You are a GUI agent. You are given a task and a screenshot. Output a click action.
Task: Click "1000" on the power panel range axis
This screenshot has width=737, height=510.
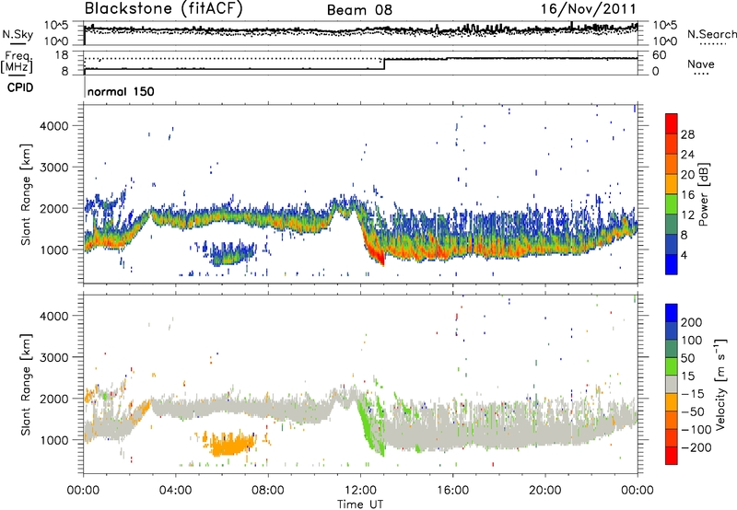tap(53, 249)
